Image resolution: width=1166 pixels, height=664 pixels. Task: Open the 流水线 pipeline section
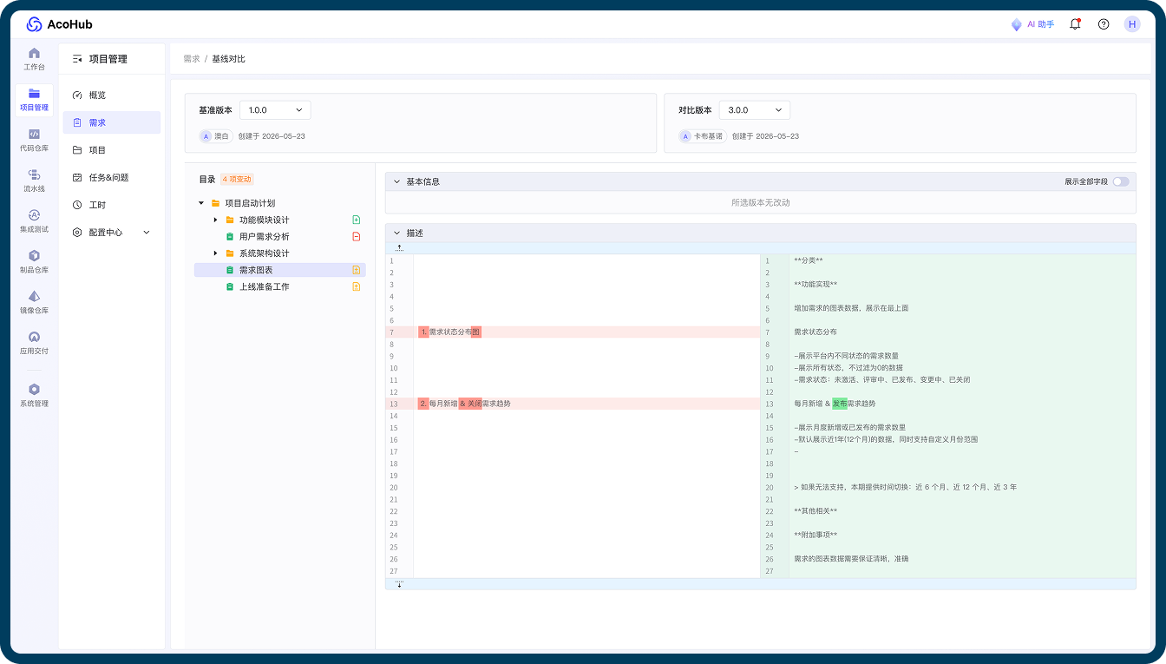click(x=34, y=181)
